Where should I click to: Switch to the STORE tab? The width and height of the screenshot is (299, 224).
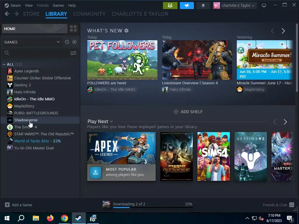point(31,14)
